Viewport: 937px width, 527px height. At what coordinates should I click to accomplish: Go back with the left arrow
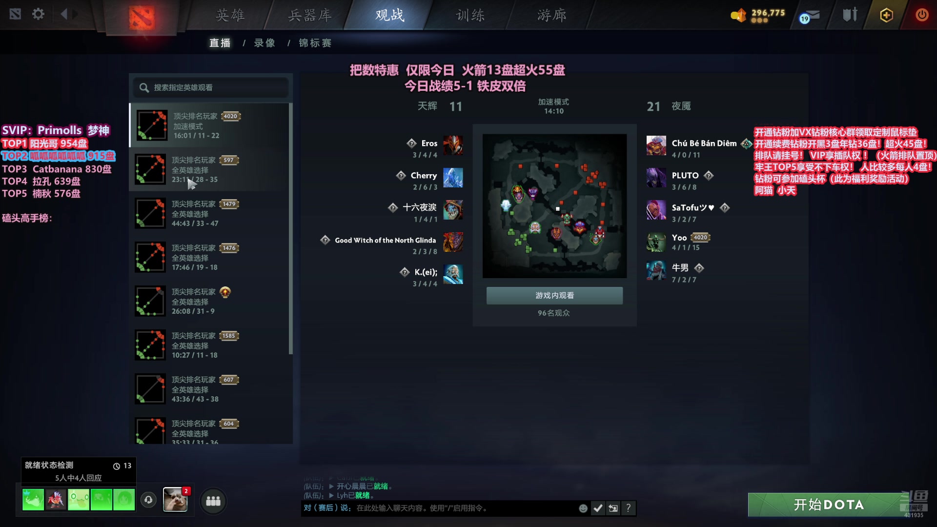pyautogui.click(x=63, y=14)
